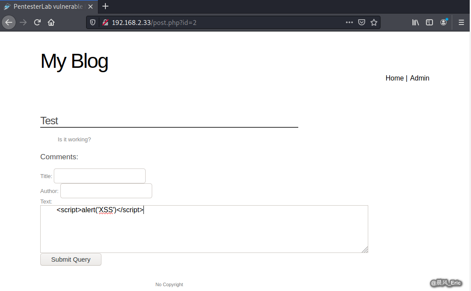This screenshot has width=471, height=291.
Task: Focus the comment Author field
Action: click(106, 191)
